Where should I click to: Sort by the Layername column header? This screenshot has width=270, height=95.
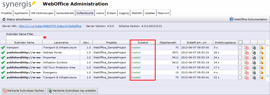pyautogui.click(x=61, y=42)
